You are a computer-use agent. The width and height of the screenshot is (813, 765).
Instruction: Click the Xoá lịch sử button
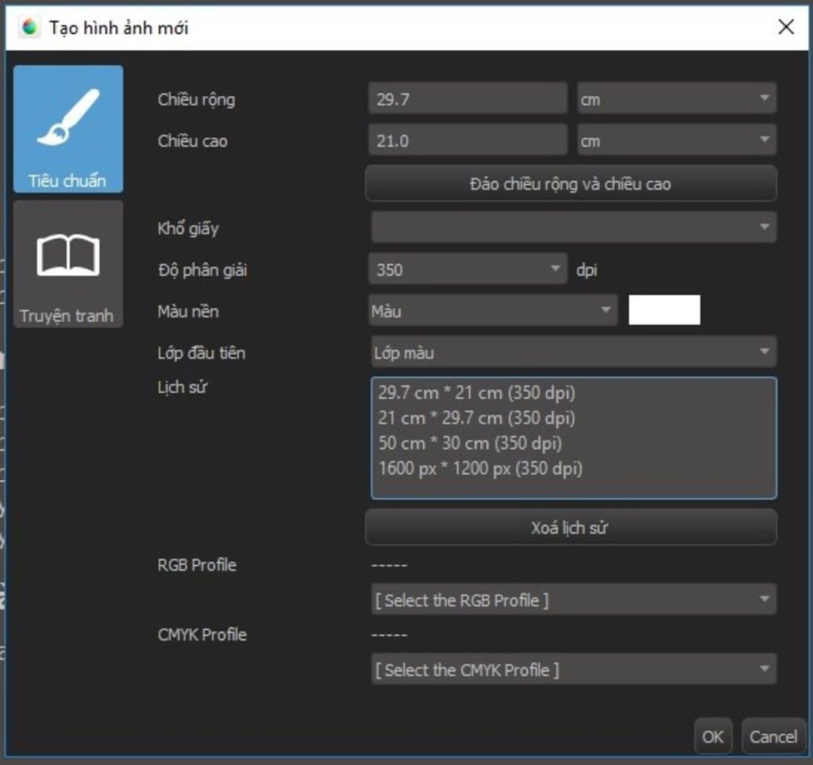[571, 528]
